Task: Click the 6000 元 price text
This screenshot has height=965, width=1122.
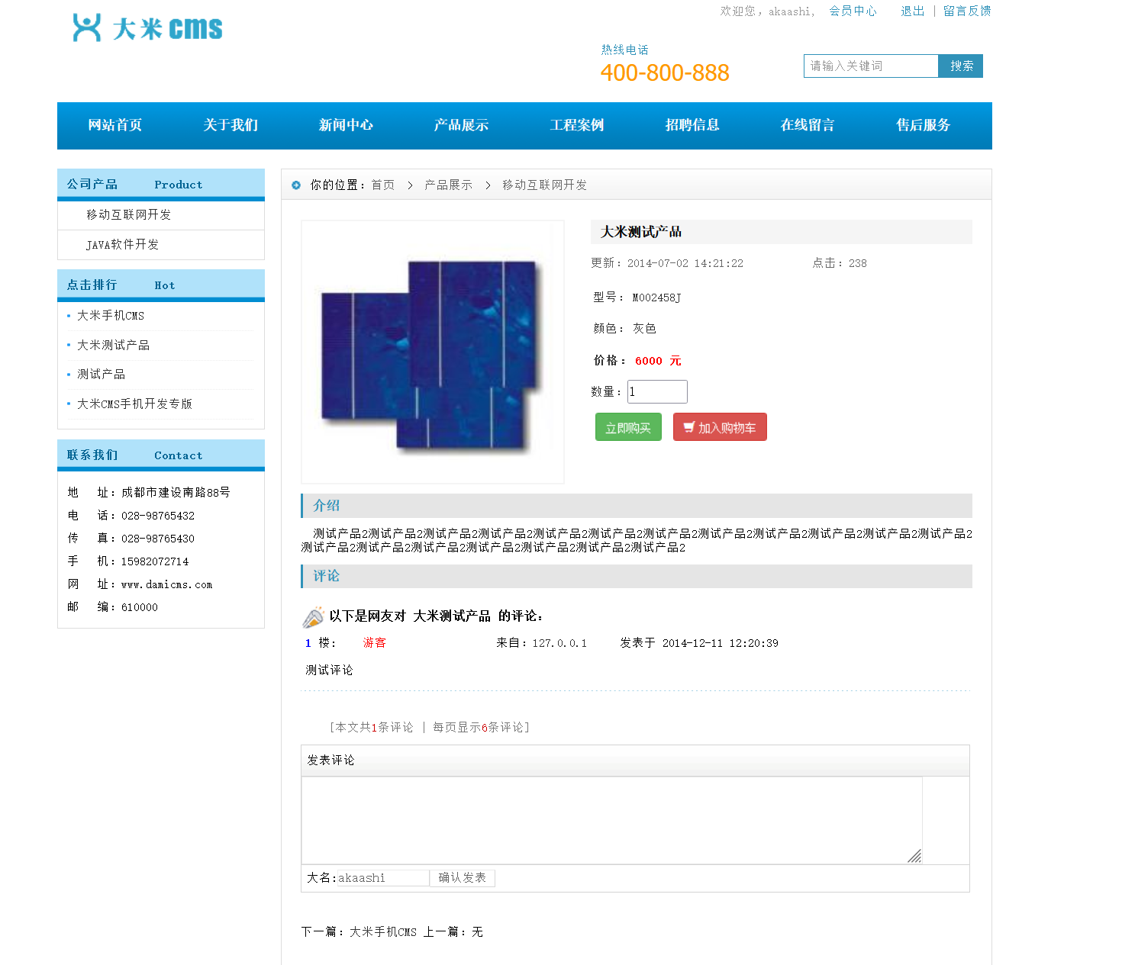Action: tap(658, 361)
